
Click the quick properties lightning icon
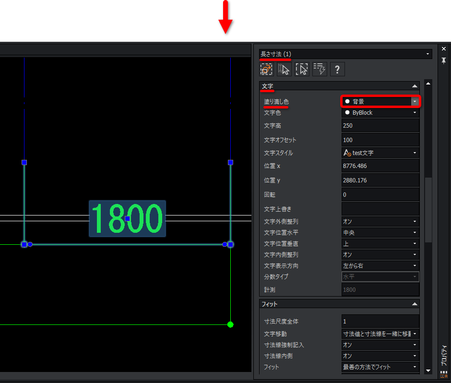[320, 70]
